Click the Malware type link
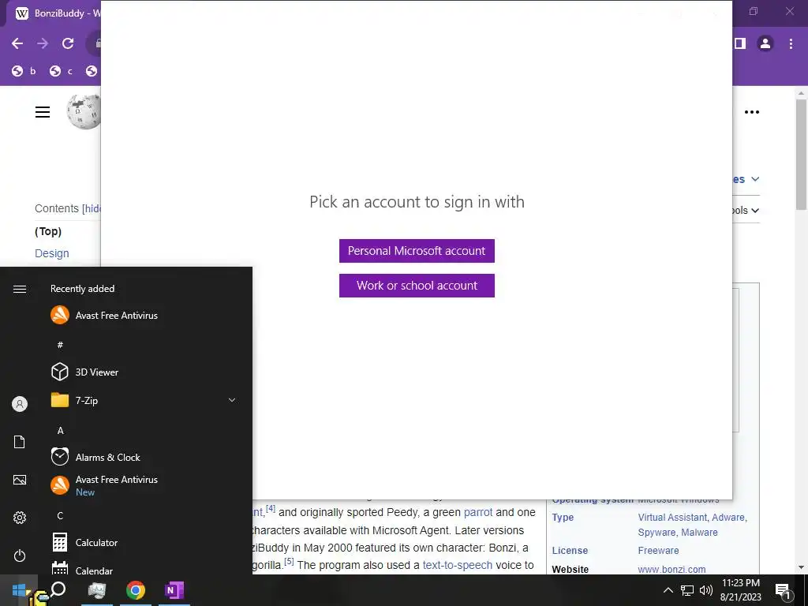Viewport: 808px width, 606px height. point(699,533)
